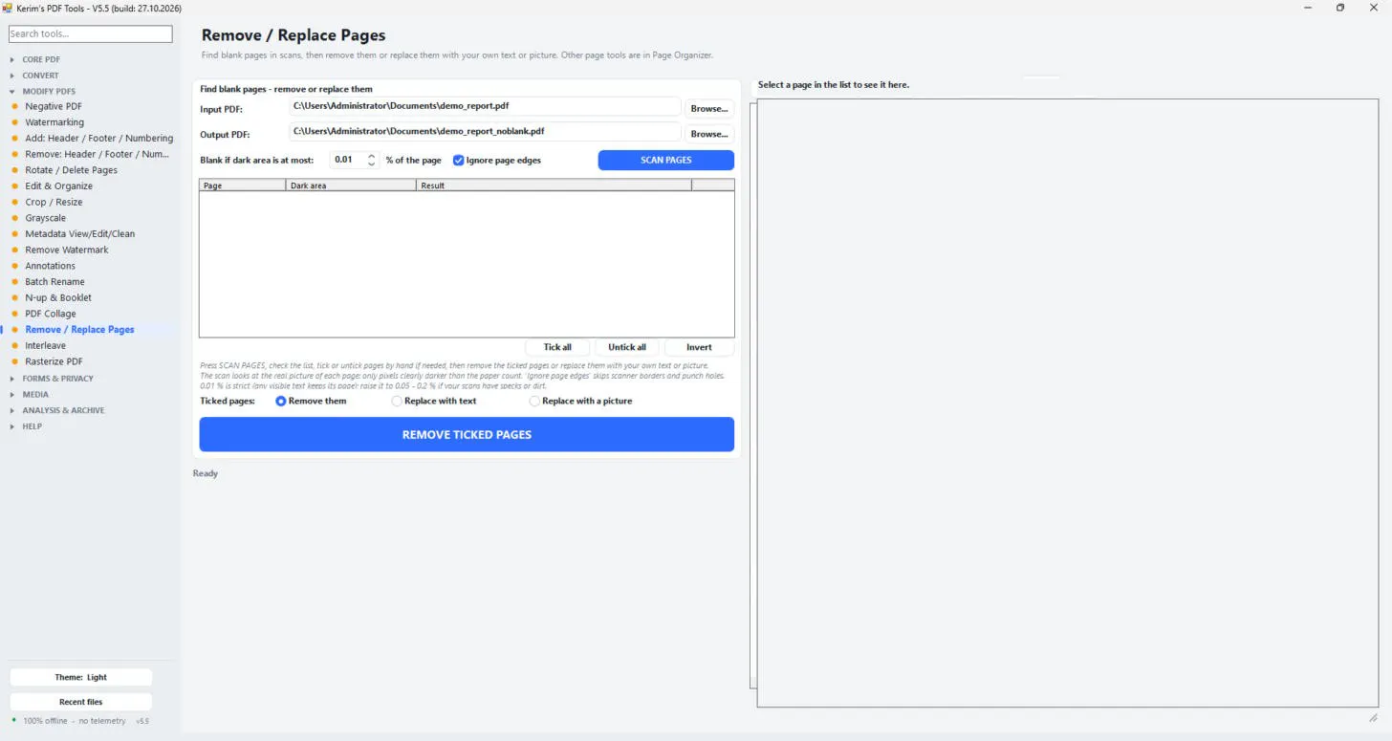
Task: Expand the CORE PDF section
Action: click(41, 59)
